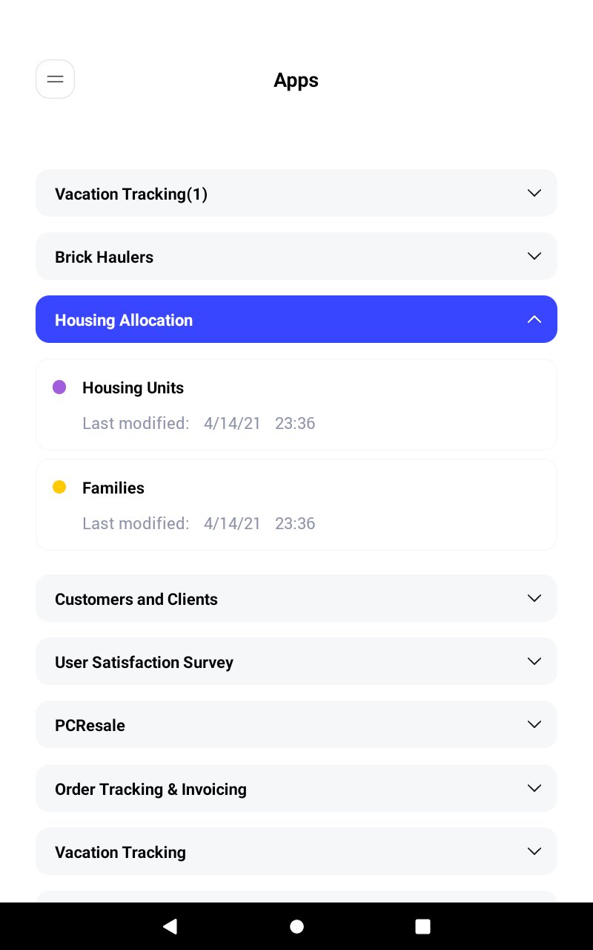This screenshot has height=950, width=593.
Task: Select the Housing Allocation header
Action: coord(124,320)
